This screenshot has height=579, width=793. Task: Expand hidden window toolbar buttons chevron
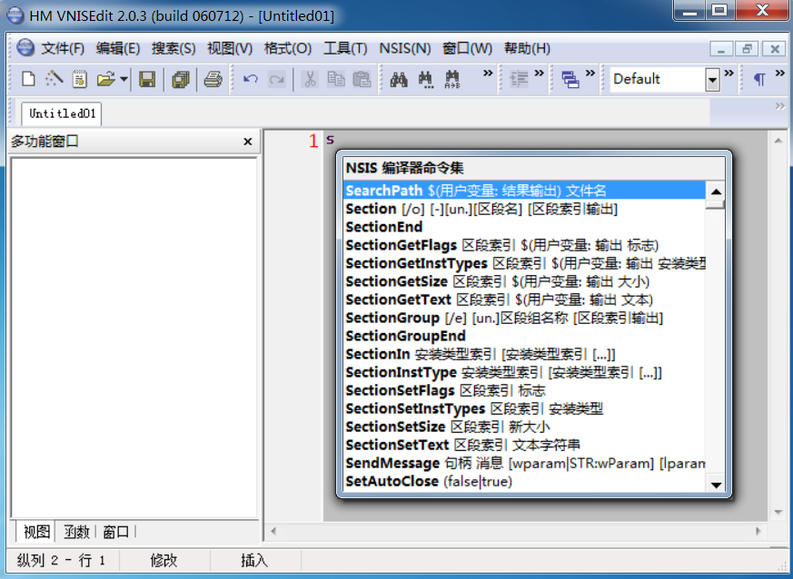tap(590, 74)
